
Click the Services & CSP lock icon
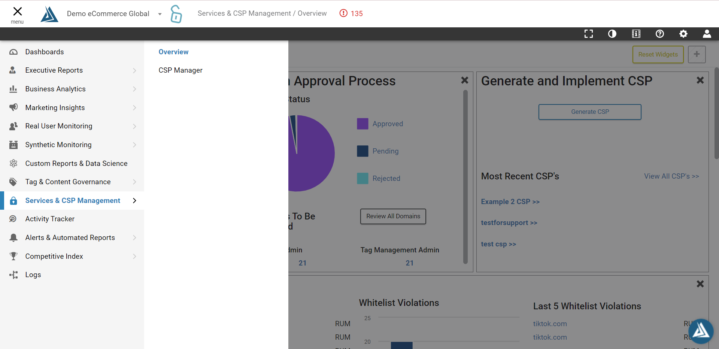pyautogui.click(x=13, y=201)
